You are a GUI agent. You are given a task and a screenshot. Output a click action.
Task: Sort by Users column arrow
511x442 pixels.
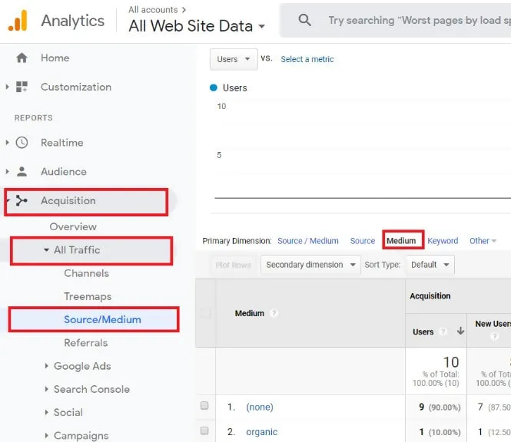pos(460,331)
